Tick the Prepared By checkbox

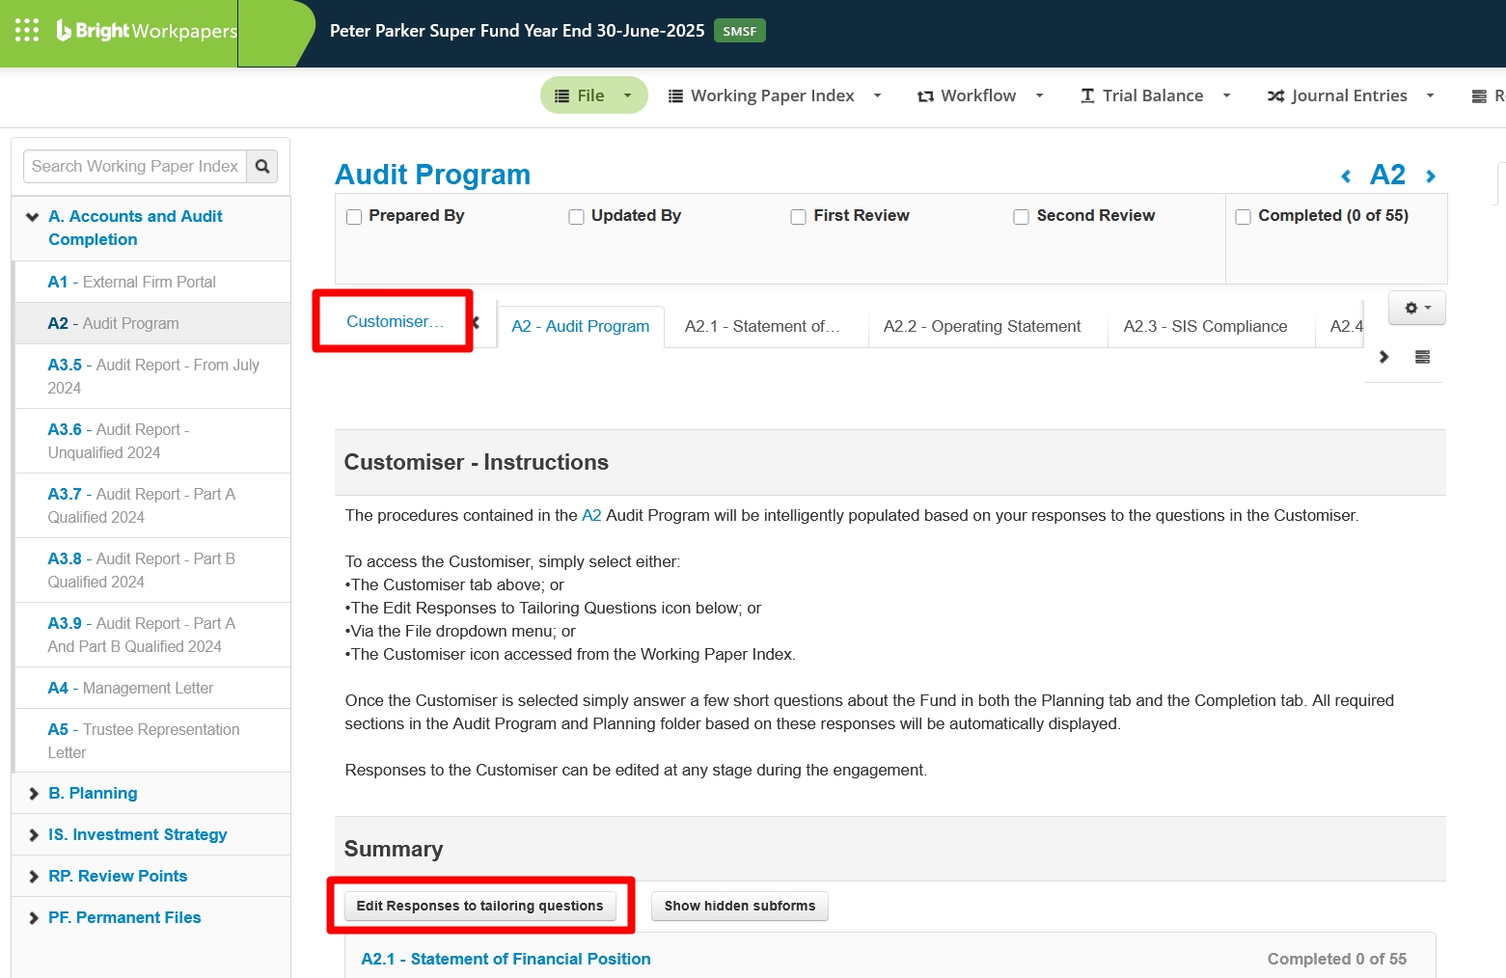[x=354, y=217]
